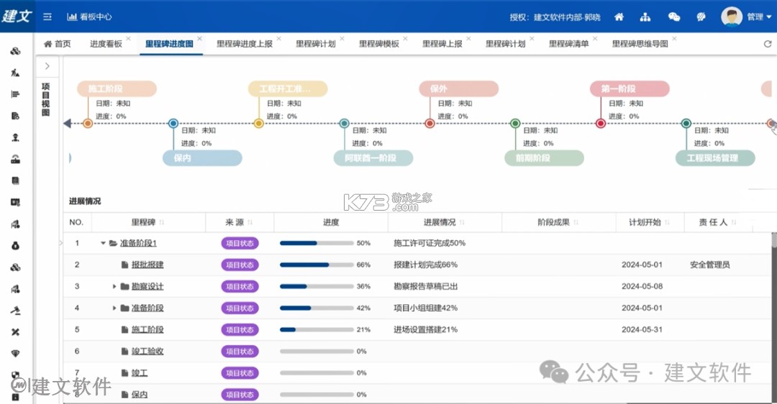This screenshot has width=777, height=404.
Task: Select the 第一阶段 milestone pill
Action: 630,88
